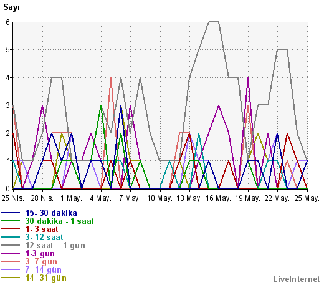The height and width of the screenshot is (285, 324).
Task: Click the '13 May.' date axis label
Action: 189,198
